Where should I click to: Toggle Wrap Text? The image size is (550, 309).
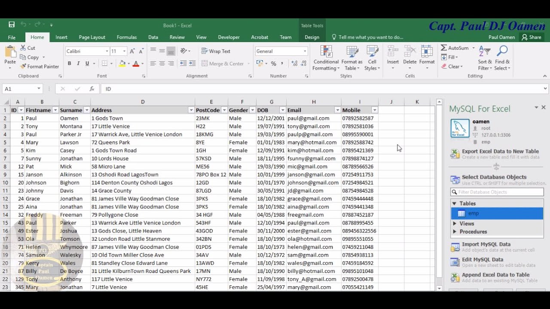(x=216, y=51)
